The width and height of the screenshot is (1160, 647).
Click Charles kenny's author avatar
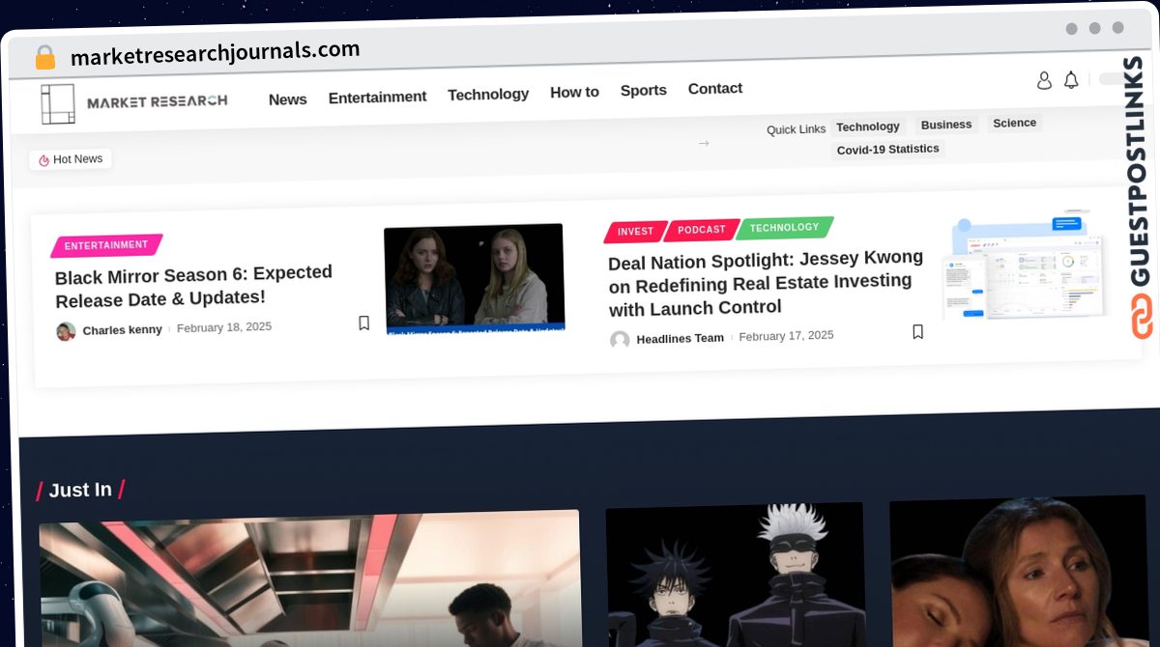click(x=66, y=331)
